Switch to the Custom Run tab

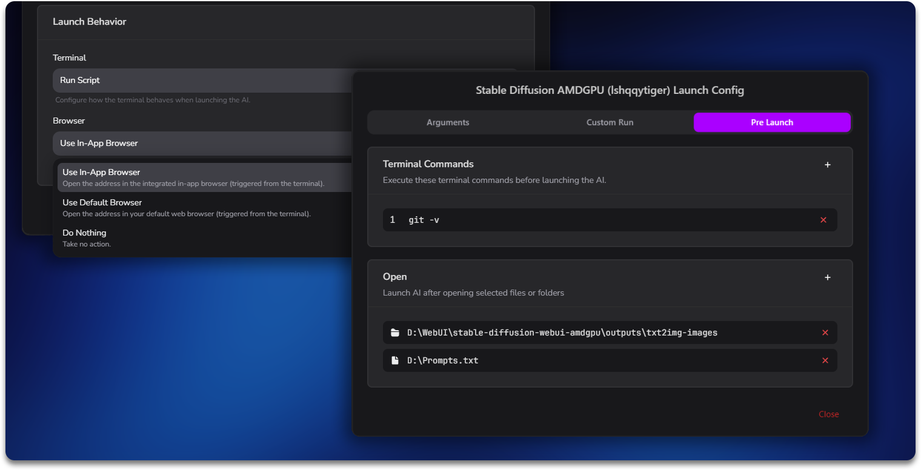tap(610, 122)
